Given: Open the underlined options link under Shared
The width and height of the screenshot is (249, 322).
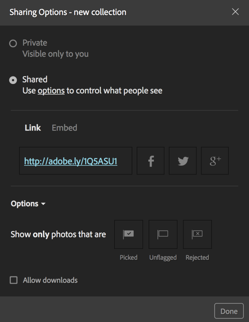Looking at the screenshot, I should [x=51, y=91].
